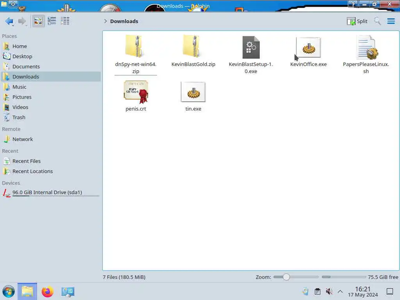The image size is (400, 300).
Task: Click the Show Desktop button
Action: [x=390, y=291]
